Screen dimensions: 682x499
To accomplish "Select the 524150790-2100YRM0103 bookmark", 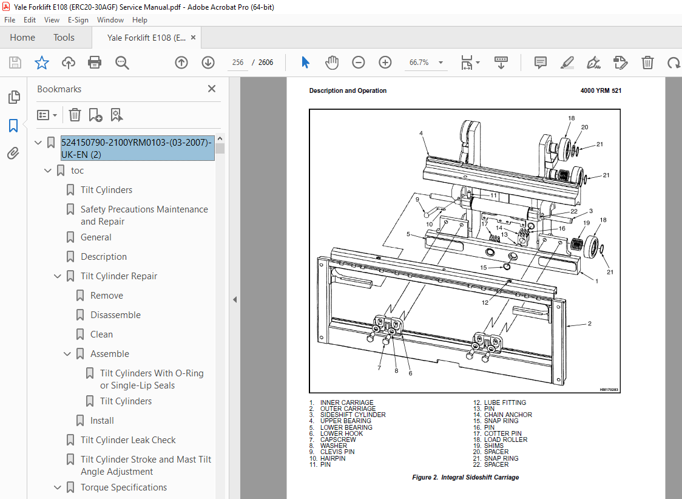I will 138,148.
